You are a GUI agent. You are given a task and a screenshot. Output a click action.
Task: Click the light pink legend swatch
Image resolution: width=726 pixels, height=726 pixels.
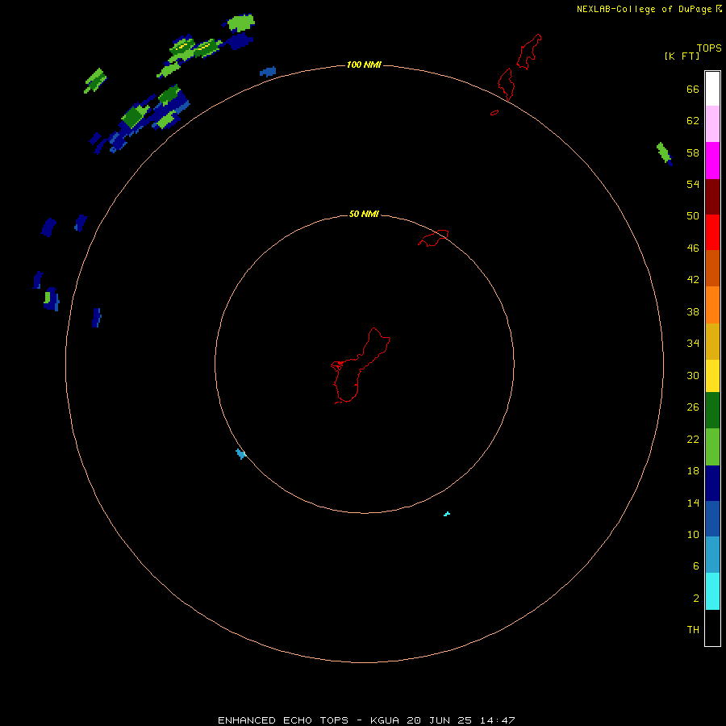(x=712, y=123)
